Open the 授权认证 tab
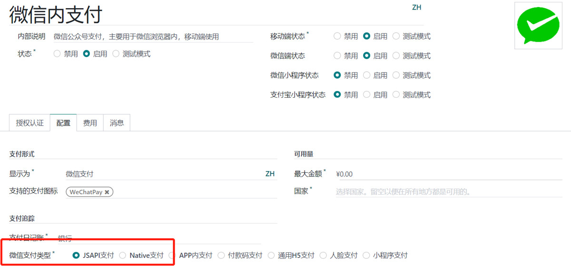The width and height of the screenshot is (571, 268). (x=30, y=123)
